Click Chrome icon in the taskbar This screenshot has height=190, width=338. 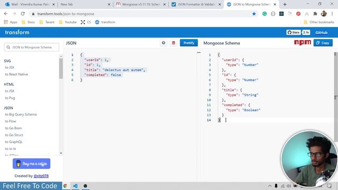point(65,186)
